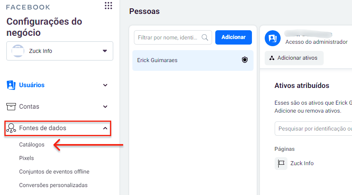Click the Usuários people icon

pos(11,85)
